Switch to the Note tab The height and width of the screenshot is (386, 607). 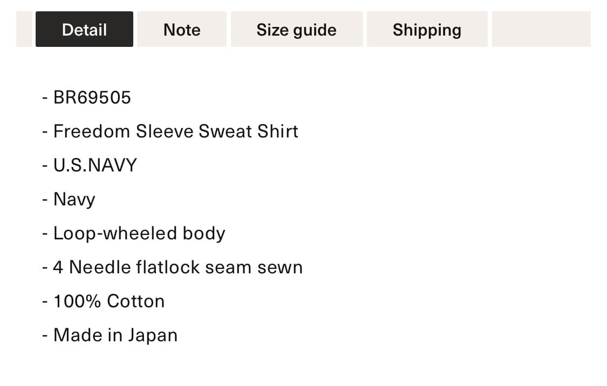pos(182,30)
